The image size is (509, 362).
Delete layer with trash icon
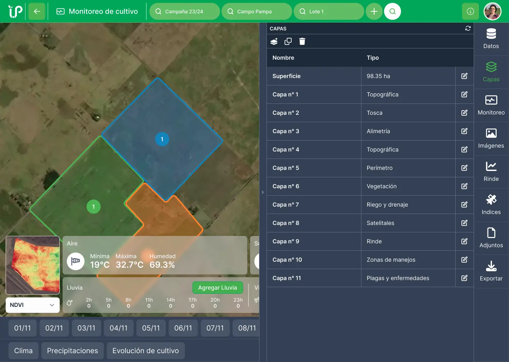302,41
